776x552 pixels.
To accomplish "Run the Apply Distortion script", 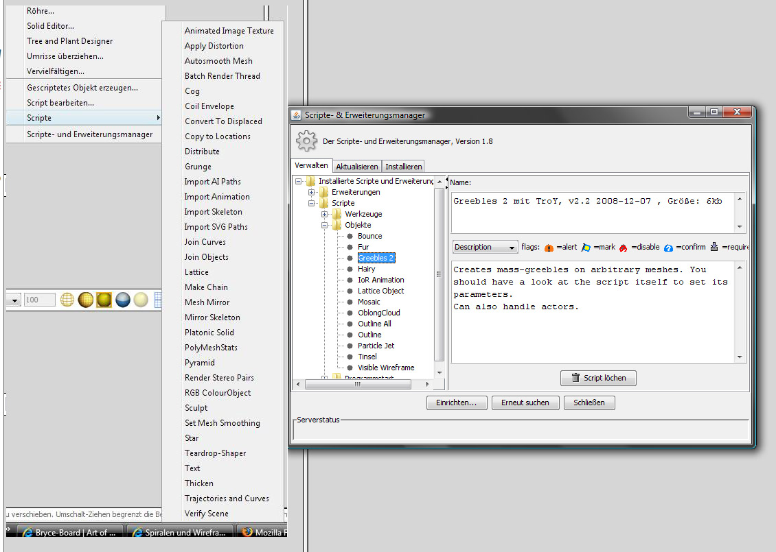I will (x=214, y=46).
